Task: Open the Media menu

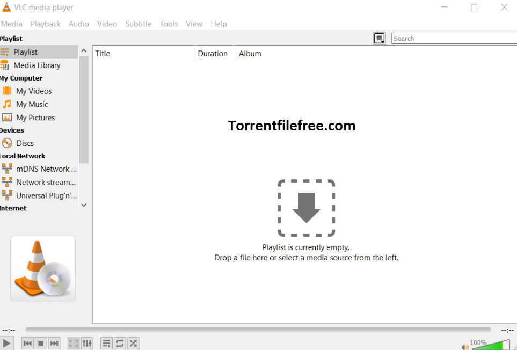Action: [12, 24]
